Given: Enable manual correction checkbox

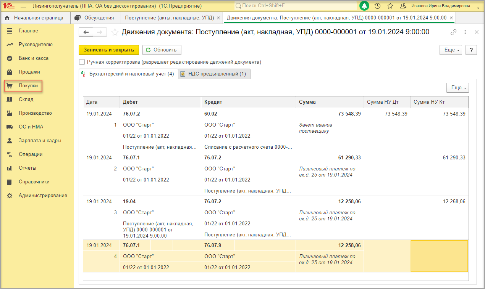Looking at the screenshot, I should 82,62.
